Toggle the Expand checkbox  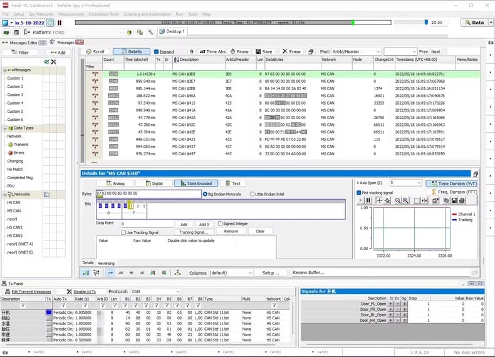click(155, 51)
